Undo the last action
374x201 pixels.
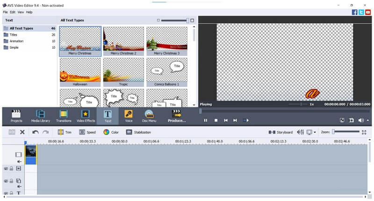36,132
